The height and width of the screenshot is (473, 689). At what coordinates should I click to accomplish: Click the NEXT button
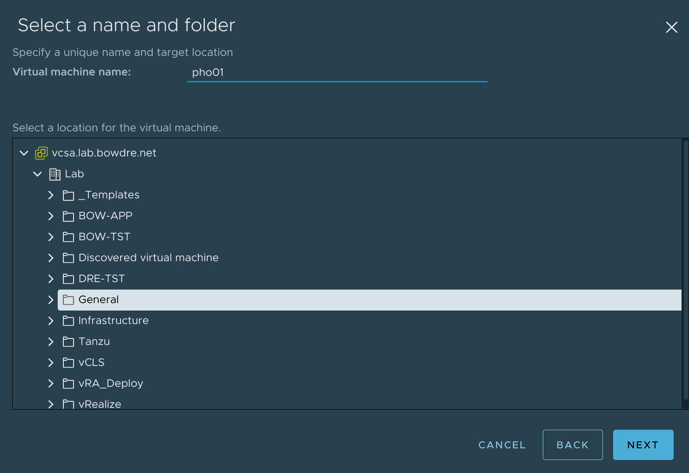click(643, 445)
